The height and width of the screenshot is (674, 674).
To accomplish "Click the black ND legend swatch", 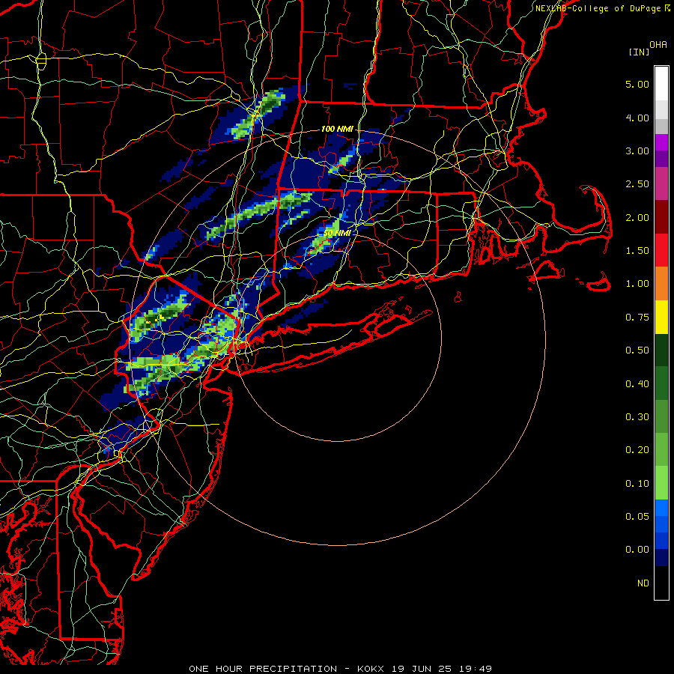I will [x=661, y=583].
